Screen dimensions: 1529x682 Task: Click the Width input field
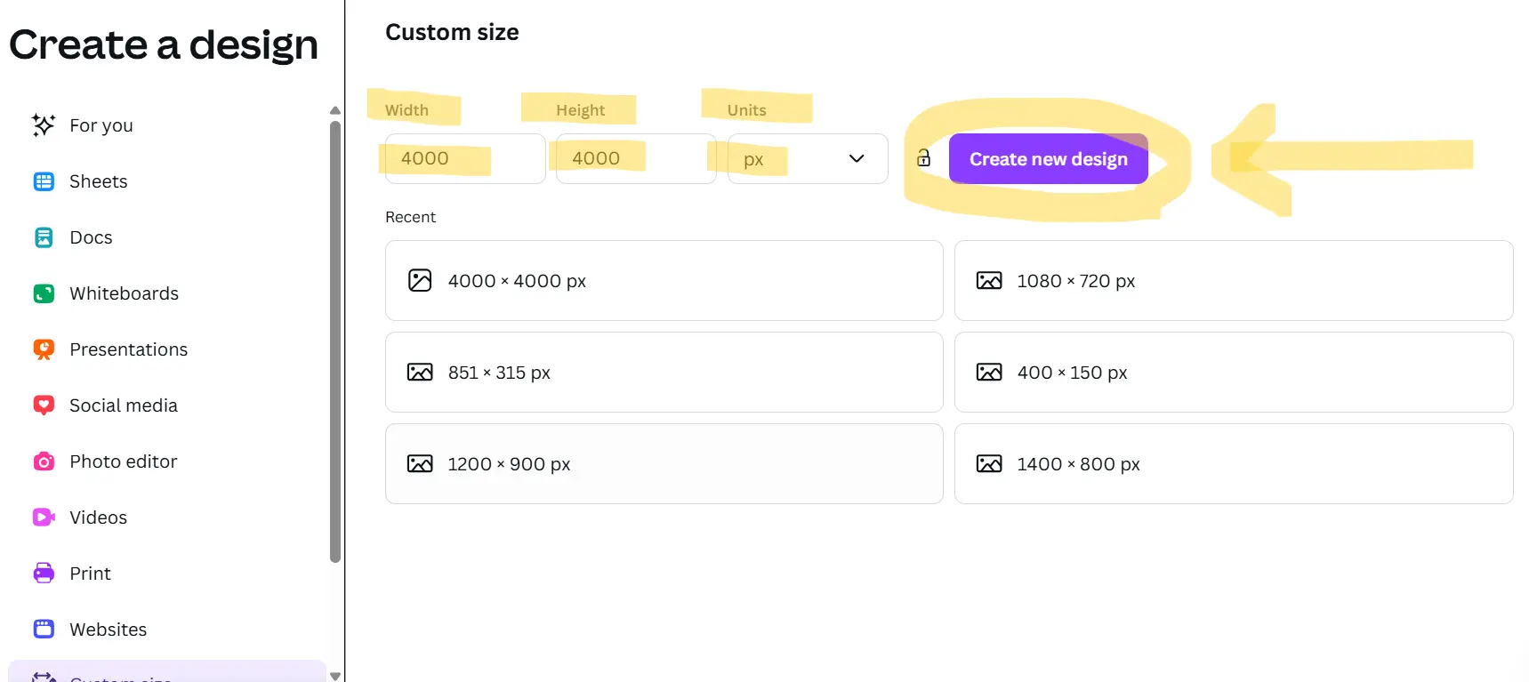pos(464,159)
